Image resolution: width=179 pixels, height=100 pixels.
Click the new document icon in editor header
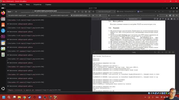[x=16, y=12]
